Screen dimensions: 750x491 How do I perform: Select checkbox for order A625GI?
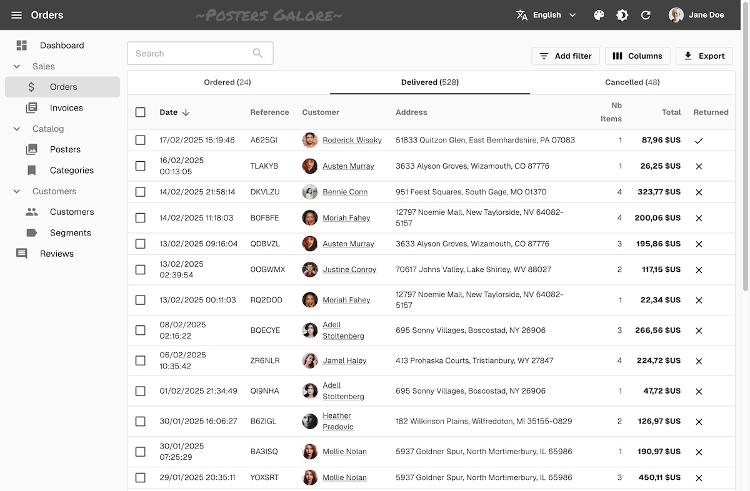[x=141, y=141]
